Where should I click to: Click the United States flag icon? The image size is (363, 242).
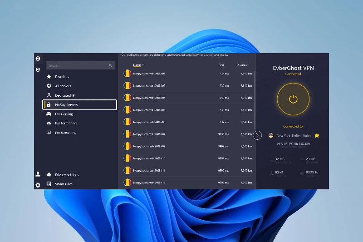[x=271, y=135]
